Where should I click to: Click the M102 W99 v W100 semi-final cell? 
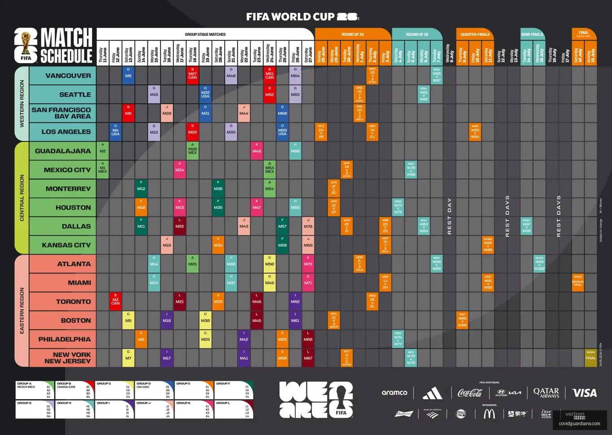click(539, 264)
